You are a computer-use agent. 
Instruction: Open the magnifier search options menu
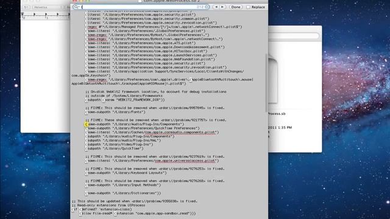pyautogui.click(x=76, y=7)
